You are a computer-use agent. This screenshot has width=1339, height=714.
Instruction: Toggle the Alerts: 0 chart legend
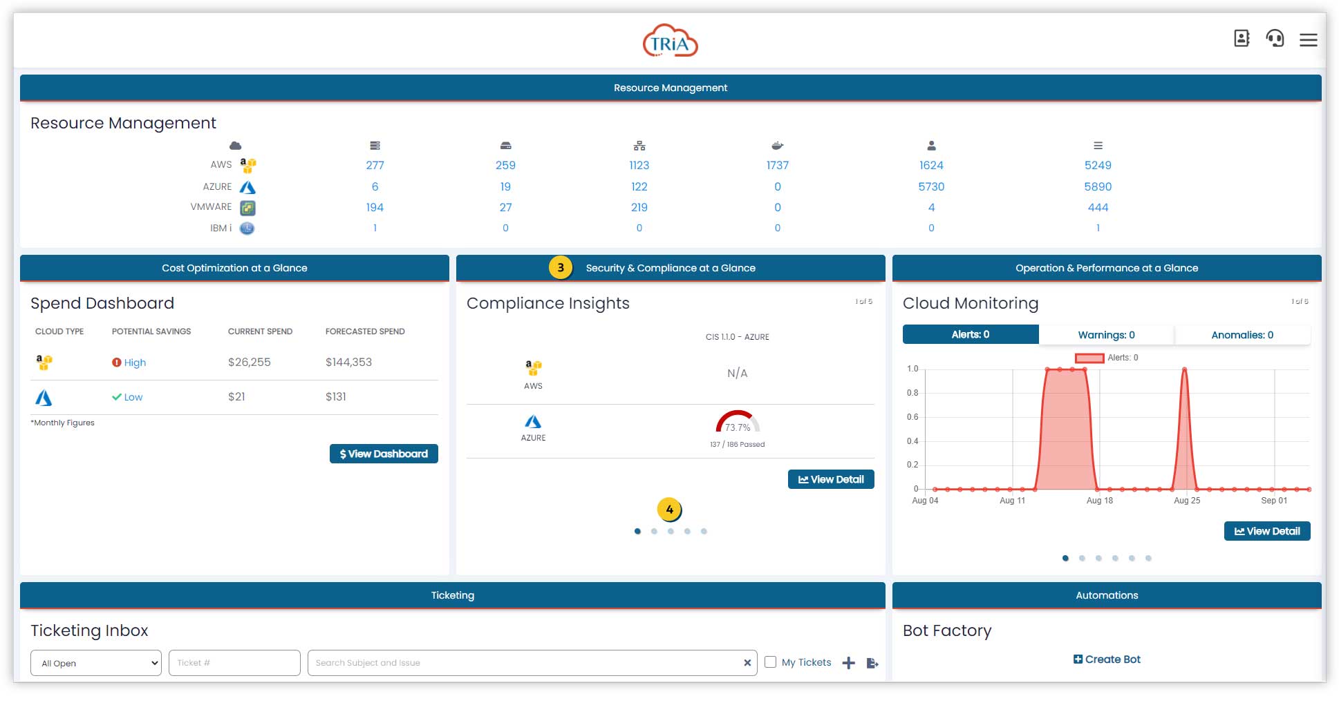click(1107, 358)
